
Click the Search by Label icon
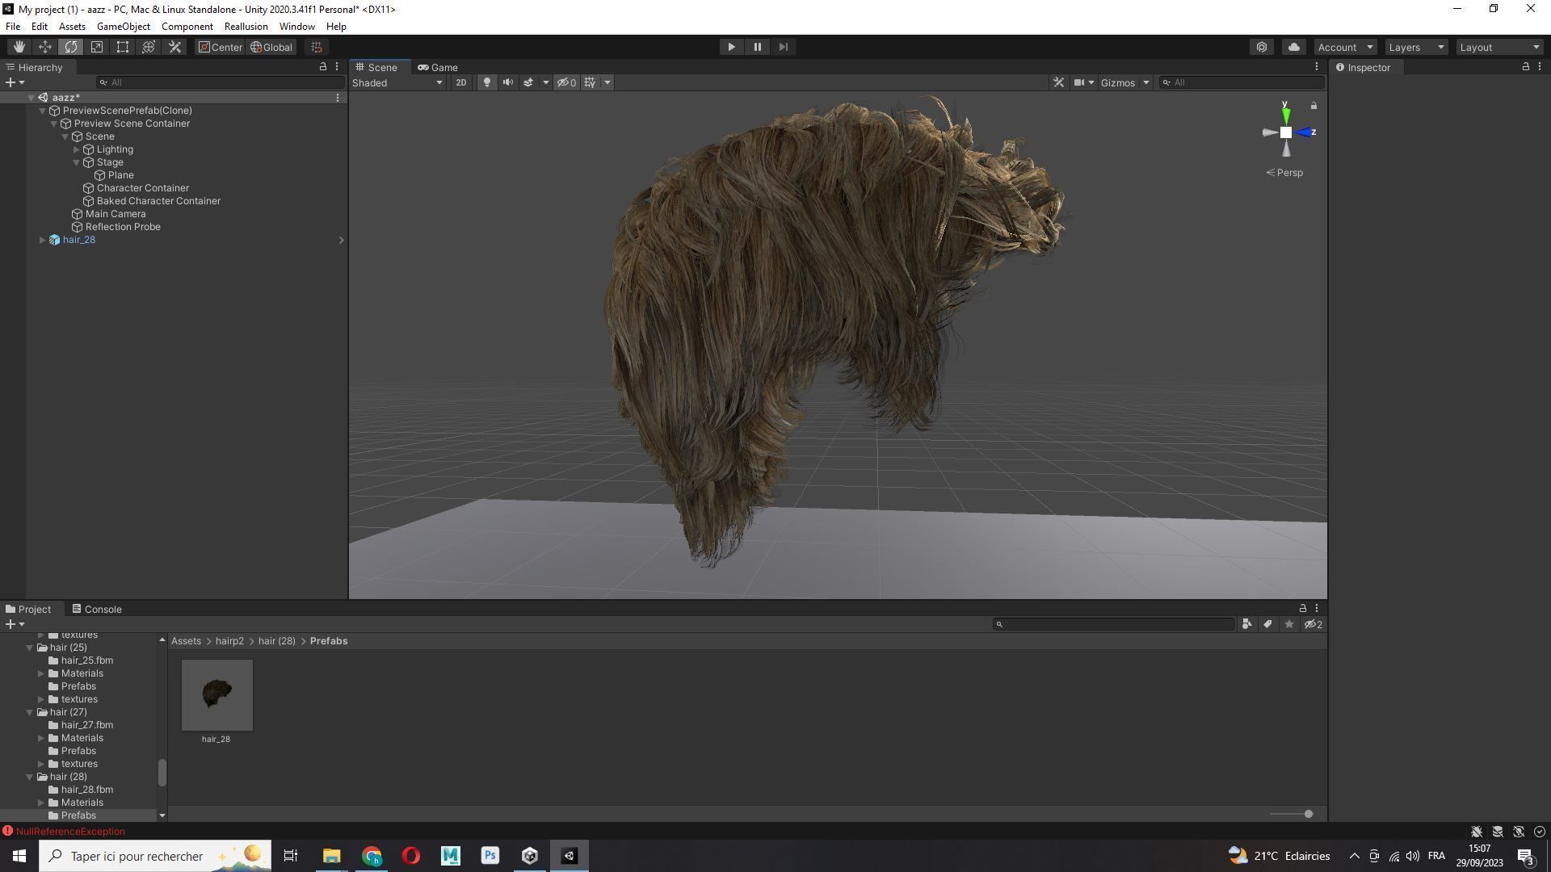coord(1267,624)
